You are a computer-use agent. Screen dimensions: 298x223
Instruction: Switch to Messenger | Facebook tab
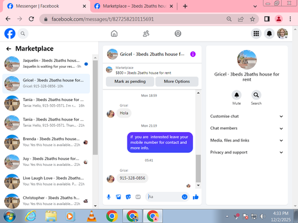click(46, 7)
